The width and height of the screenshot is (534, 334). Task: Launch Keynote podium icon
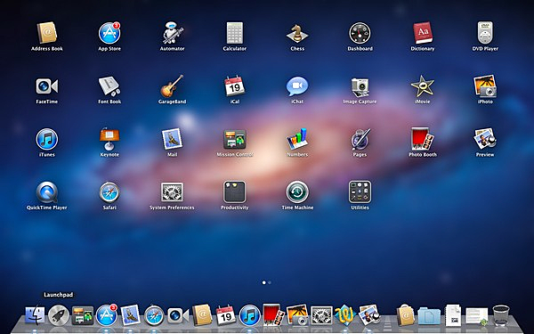[109, 139]
